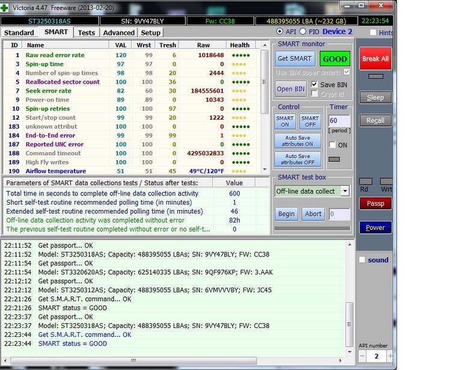
Task: Turn Auto Save attributes OFF
Action: tap(297, 159)
